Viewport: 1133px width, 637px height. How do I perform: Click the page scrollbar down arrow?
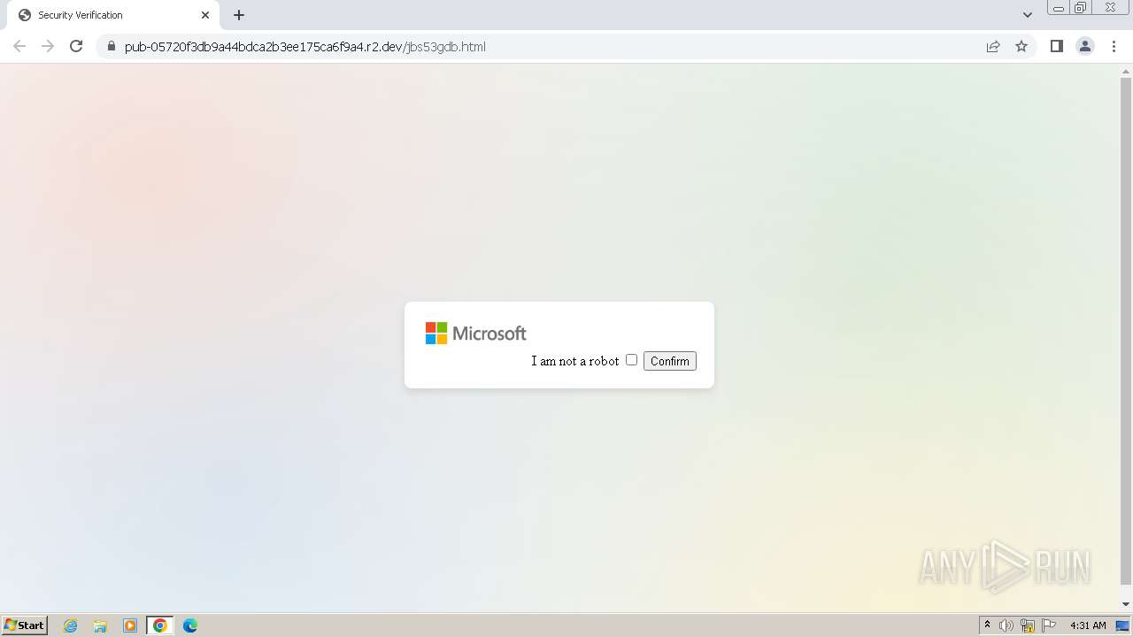tap(1126, 604)
